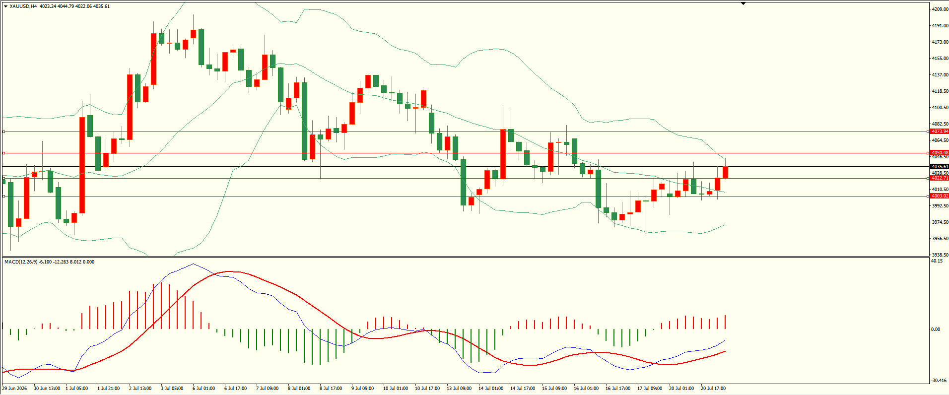The width and height of the screenshot is (949, 395).
Task: Click the 40.15 MACD scale value
Action: (x=937, y=261)
